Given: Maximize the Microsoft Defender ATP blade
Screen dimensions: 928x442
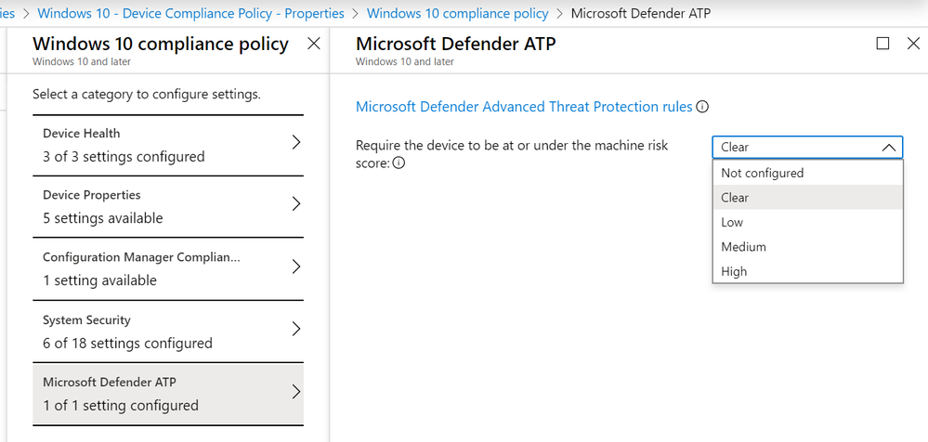Looking at the screenshot, I should click(882, 44).
